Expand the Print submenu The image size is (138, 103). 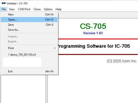29,48
